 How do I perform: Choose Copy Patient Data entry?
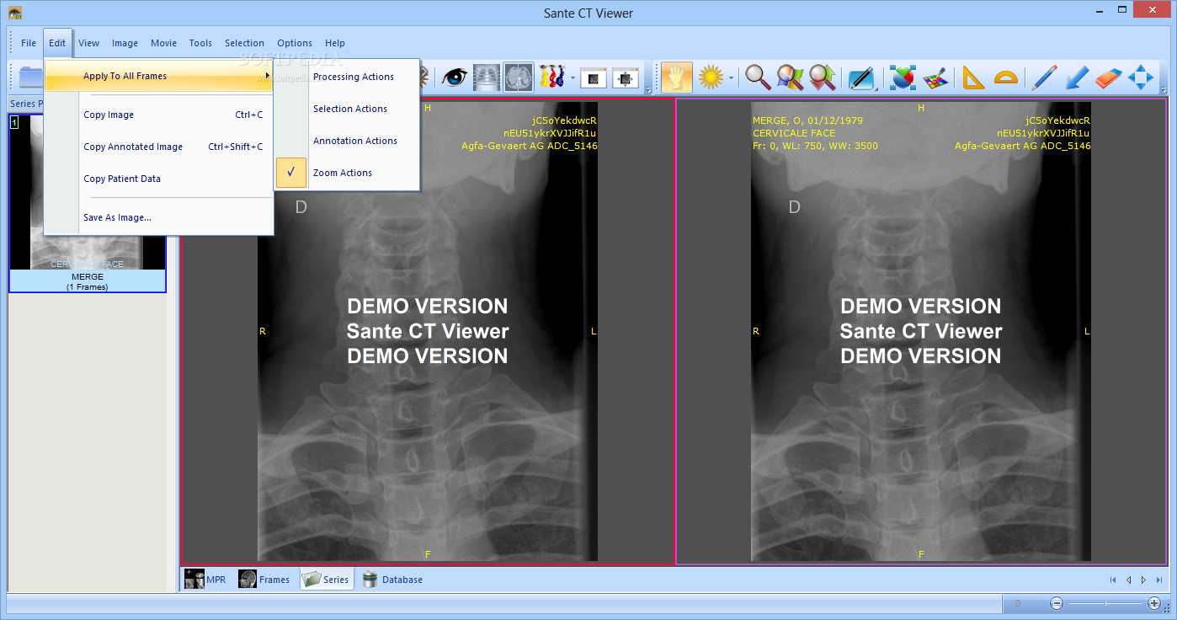159,179
